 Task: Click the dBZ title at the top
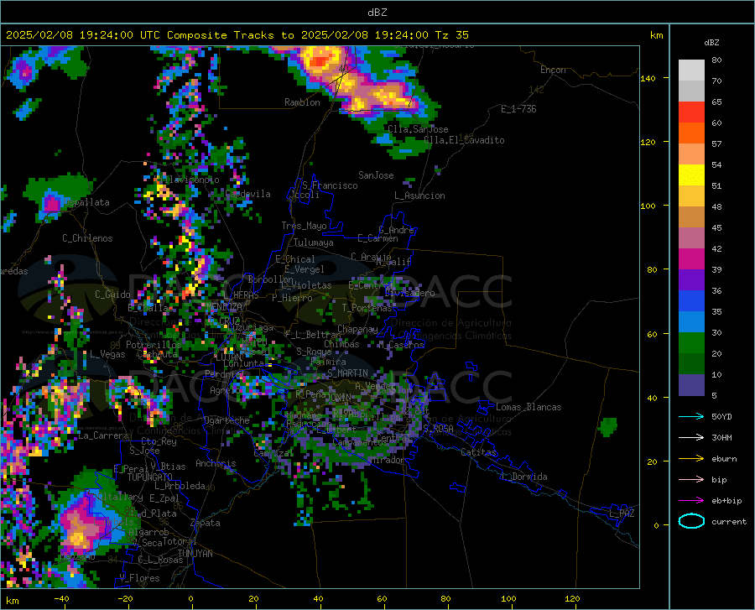[377, 13]
